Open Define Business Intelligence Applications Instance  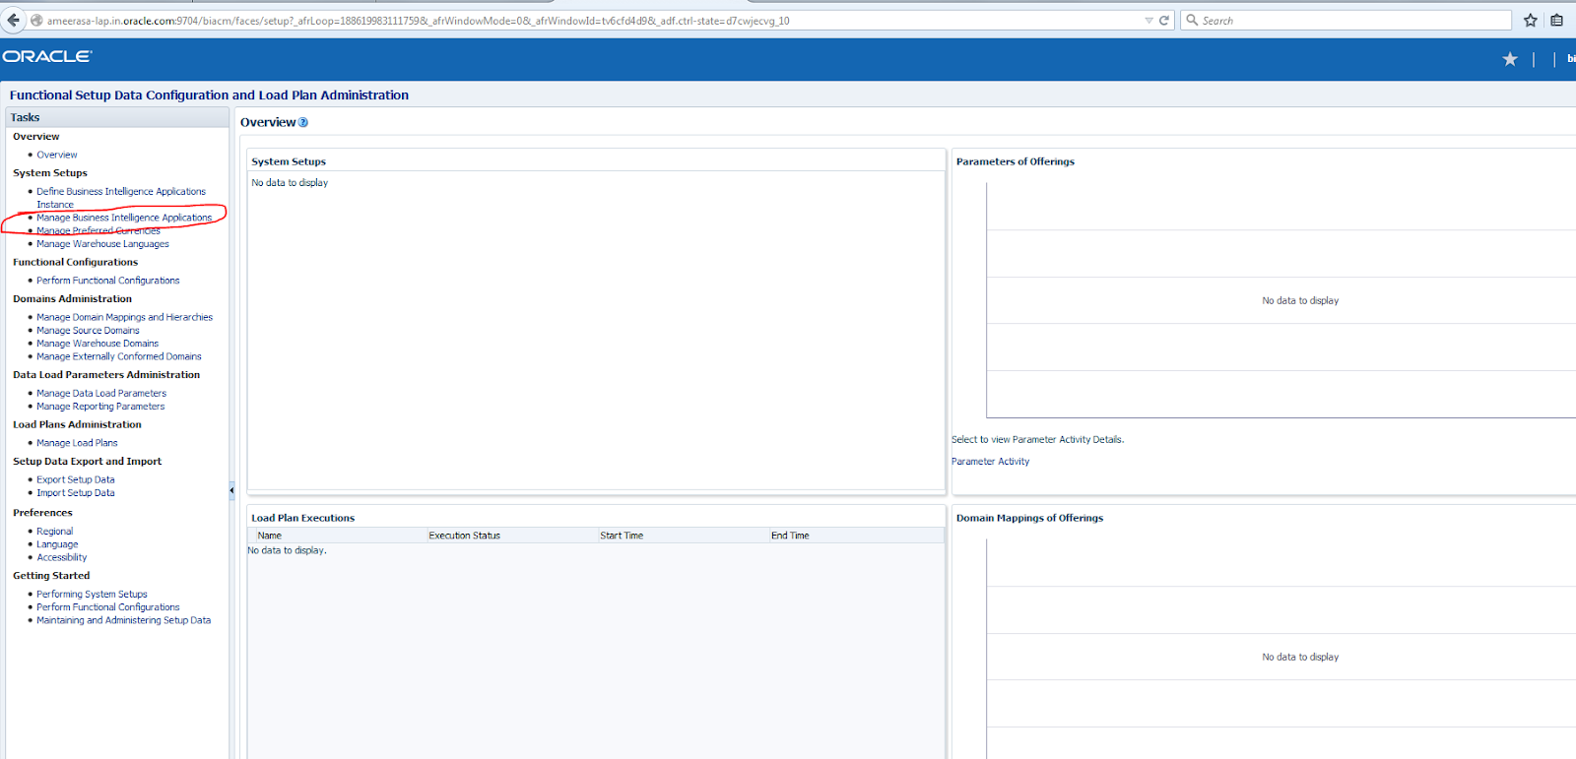121,198
